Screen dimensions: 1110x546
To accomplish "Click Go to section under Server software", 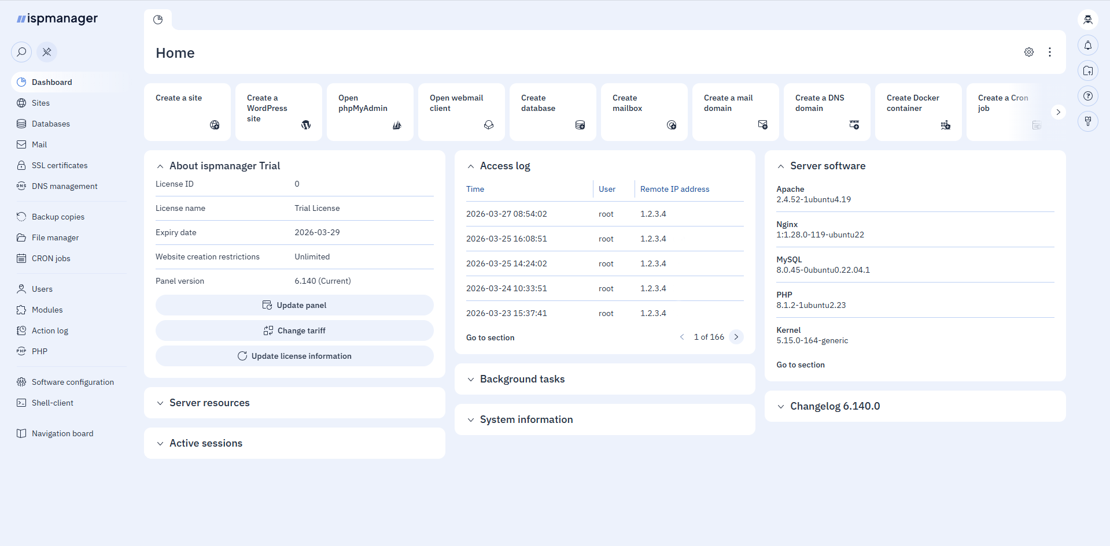I will click(801, 365).
